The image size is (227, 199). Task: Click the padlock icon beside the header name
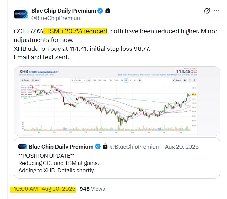108,11
